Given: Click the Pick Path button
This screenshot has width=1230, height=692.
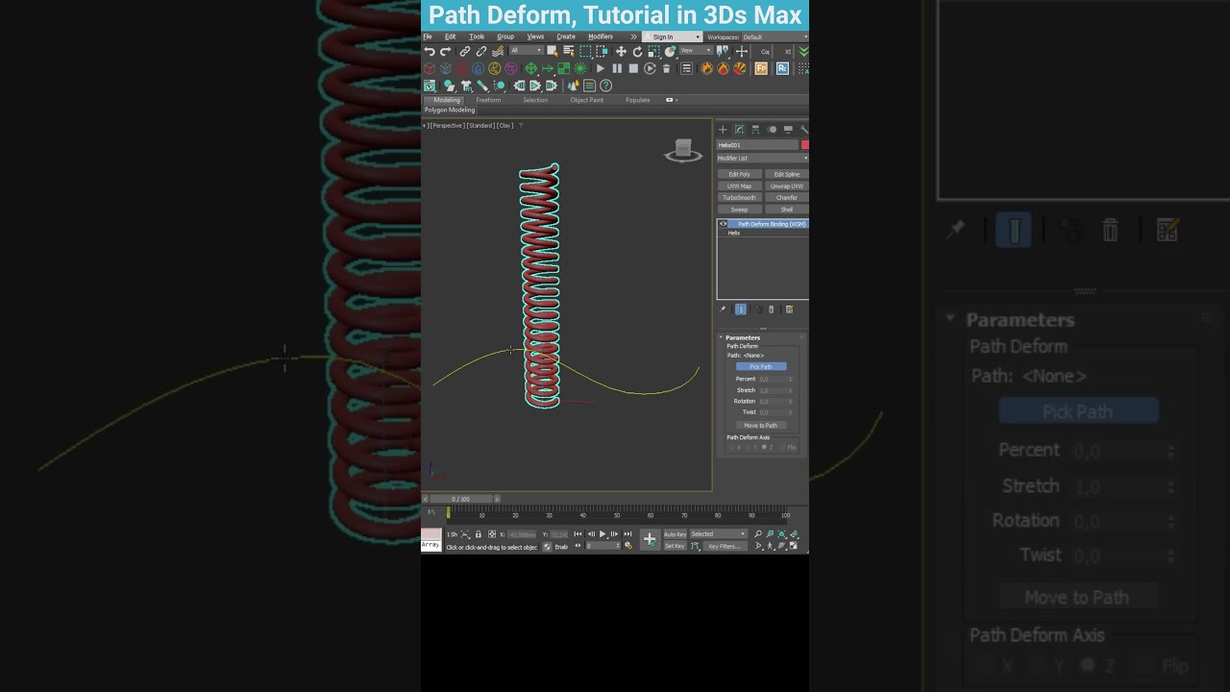Looking at the screenshot, I should point(761,366).
